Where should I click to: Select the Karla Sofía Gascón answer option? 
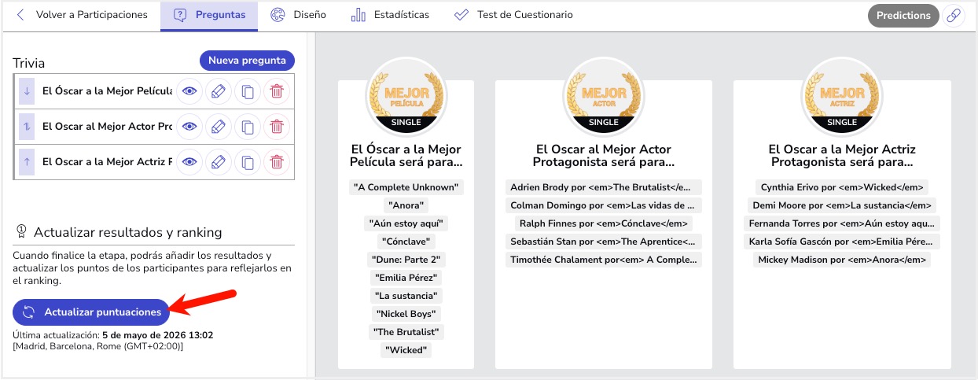tap(842, 242)
